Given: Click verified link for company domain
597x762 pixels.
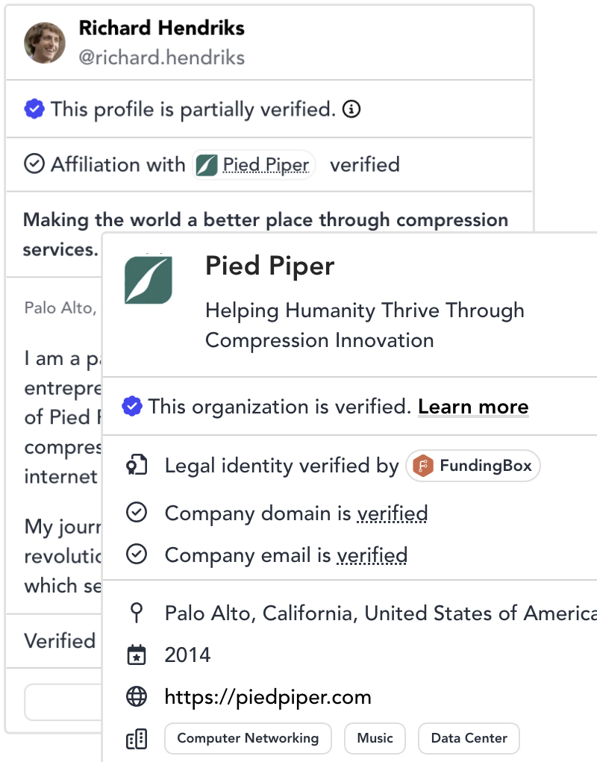Looking at the screenshot, I should (392, 513).
